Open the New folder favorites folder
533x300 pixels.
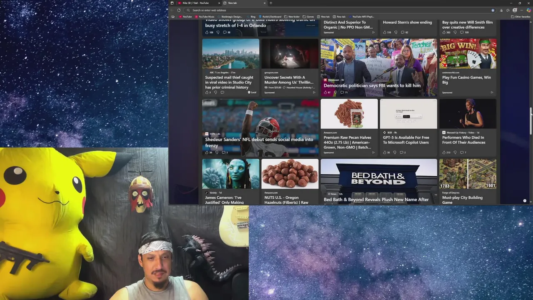click(x=292, y=17)
